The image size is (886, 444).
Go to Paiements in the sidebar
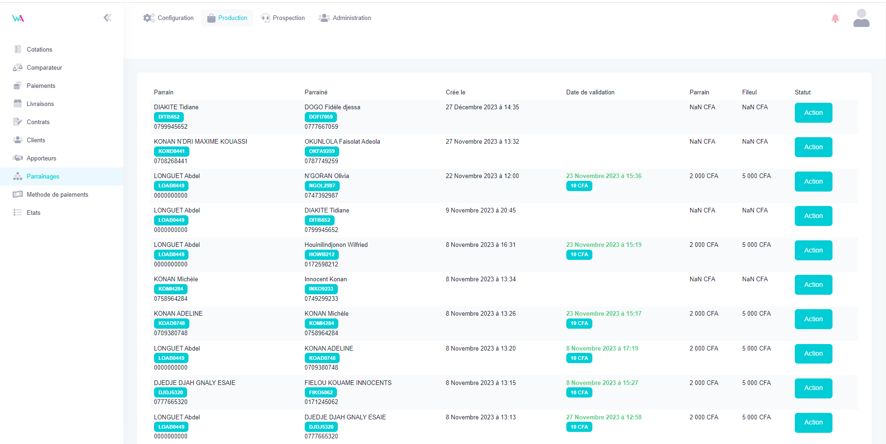pyautogui.click(x=40, y=86)
